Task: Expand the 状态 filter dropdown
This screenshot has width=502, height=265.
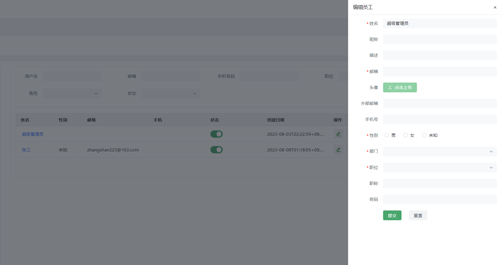Action: pyautogui.click(x=171, y=93)
